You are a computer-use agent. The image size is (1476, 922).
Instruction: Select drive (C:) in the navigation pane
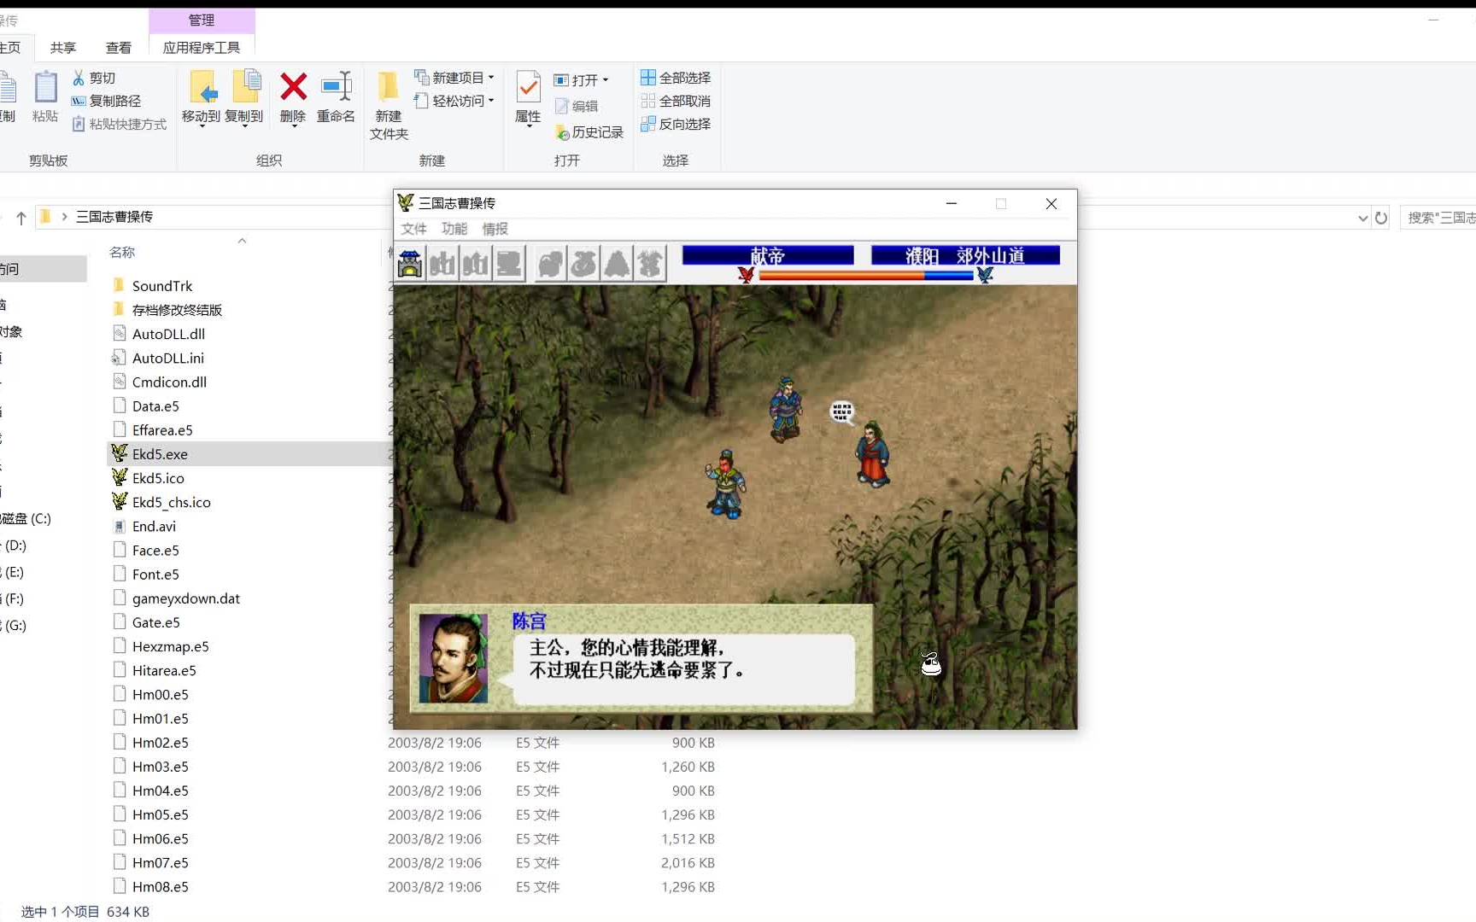click(x=26, y=518)
